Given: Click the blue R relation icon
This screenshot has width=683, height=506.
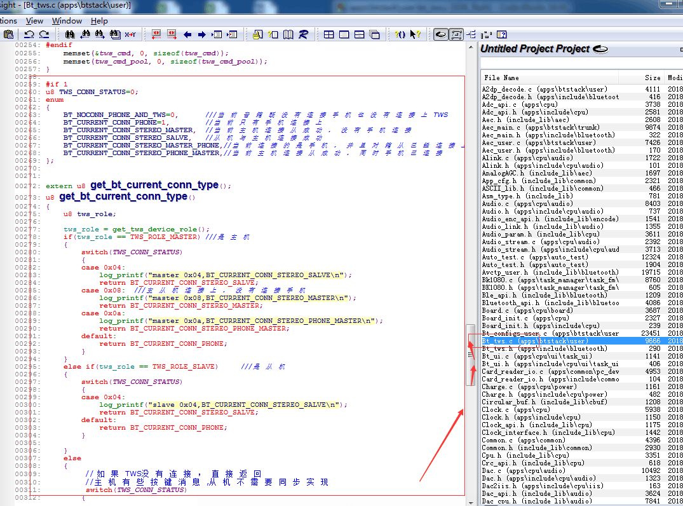Looking at the screenshot, I should (303, 34).
